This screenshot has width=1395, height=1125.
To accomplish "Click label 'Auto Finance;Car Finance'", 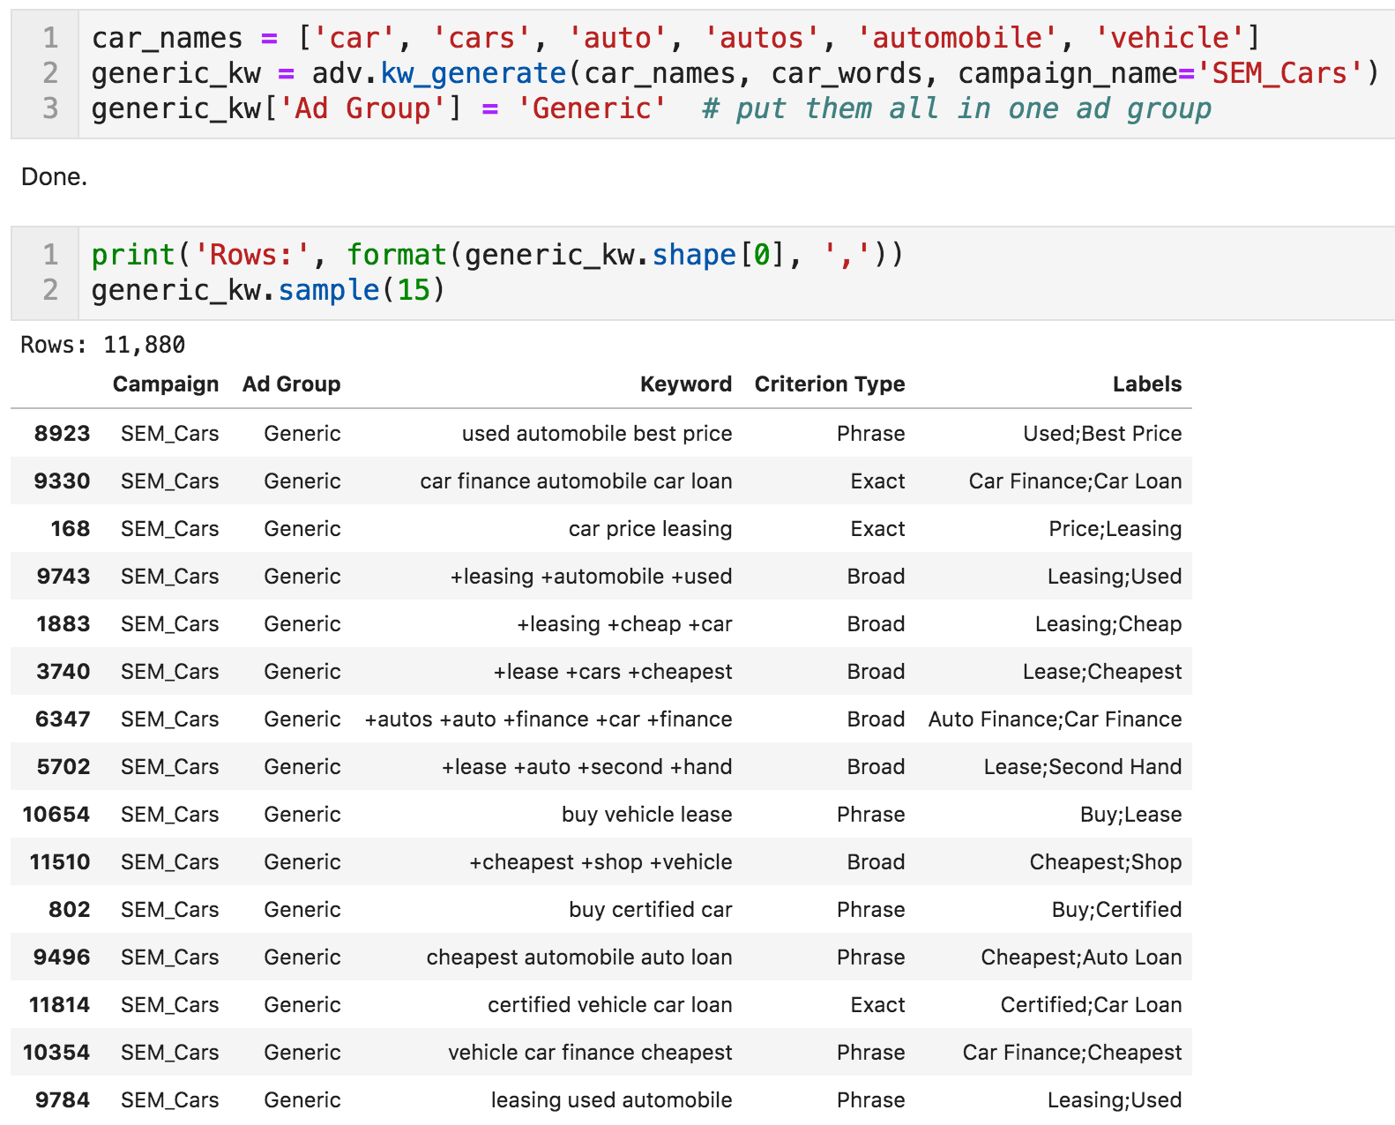I will 1056,719.
